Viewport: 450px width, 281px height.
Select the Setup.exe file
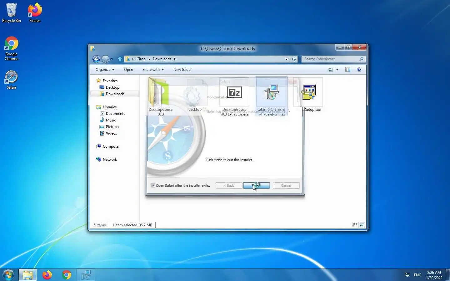pos(309,95)
